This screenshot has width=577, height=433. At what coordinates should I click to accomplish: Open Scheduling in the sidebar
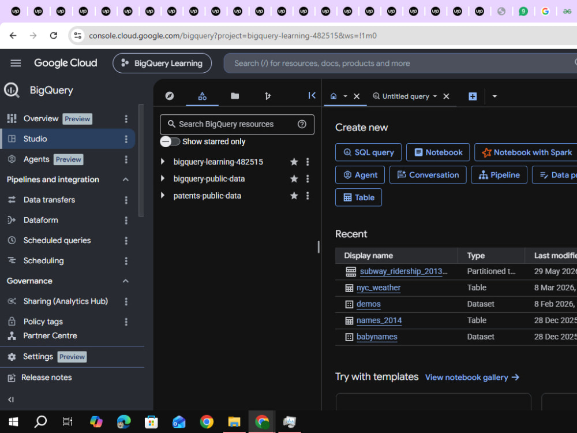(43, 261)
